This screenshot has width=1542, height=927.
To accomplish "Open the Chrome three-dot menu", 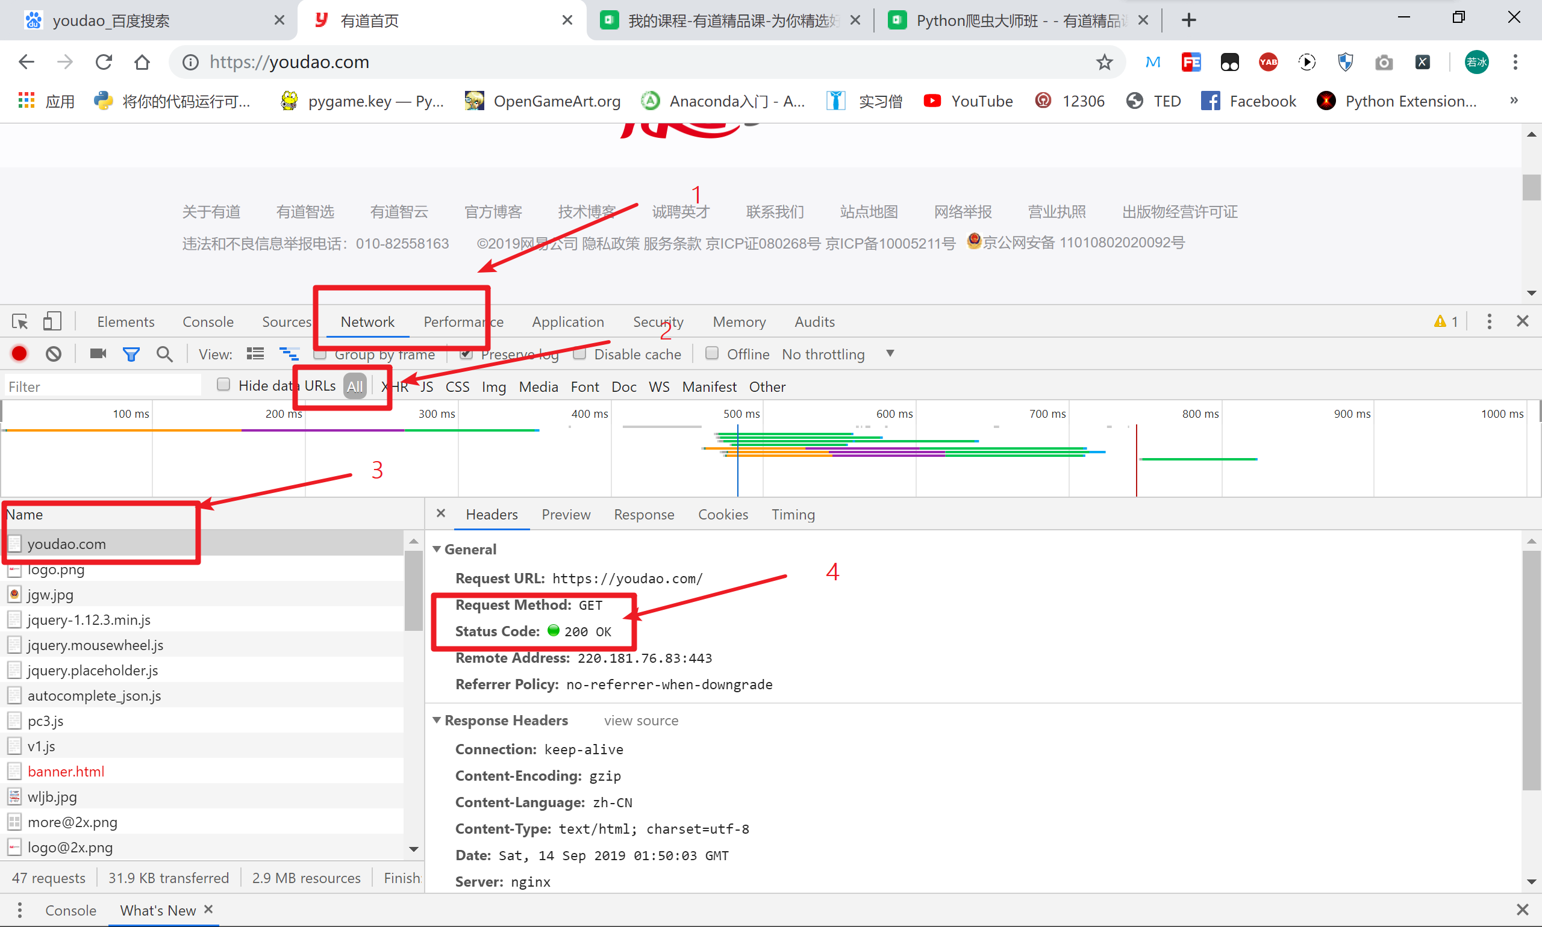I will (1515, 62).
